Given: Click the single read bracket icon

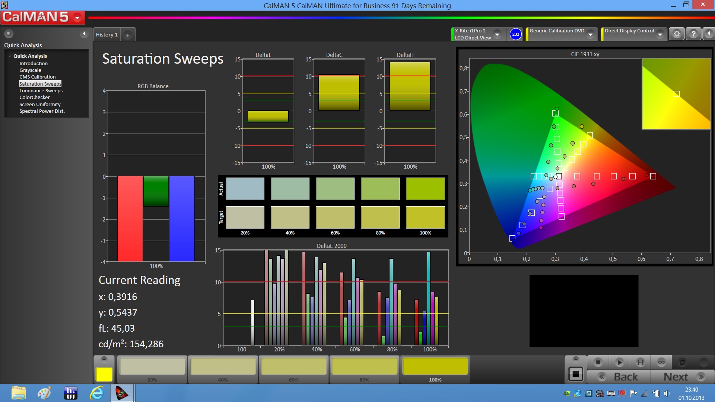Looking at the screenshot, I should coord(641,362).
